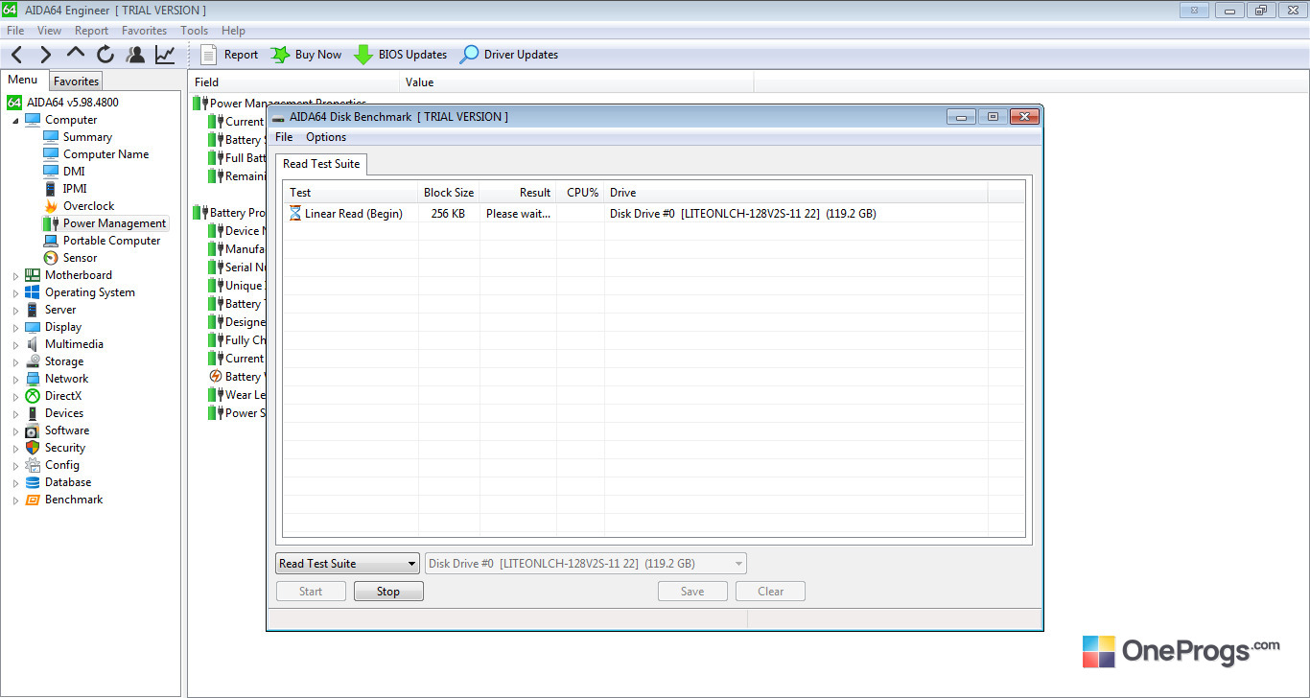The height and width of the screenshot is (698, 1310).
Task: Select the Database tree icon
Action: point(33,482)
